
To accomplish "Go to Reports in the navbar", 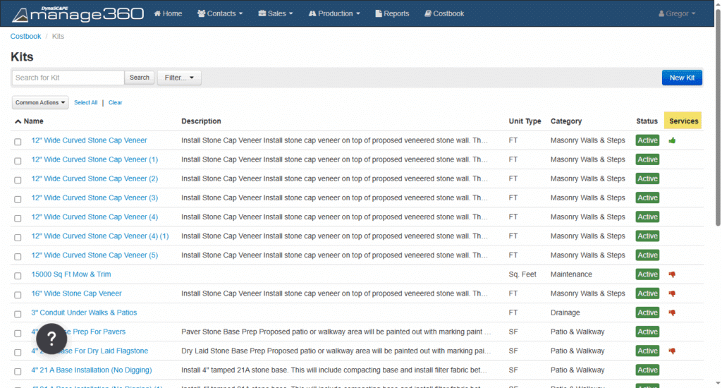I will [391, 13].
